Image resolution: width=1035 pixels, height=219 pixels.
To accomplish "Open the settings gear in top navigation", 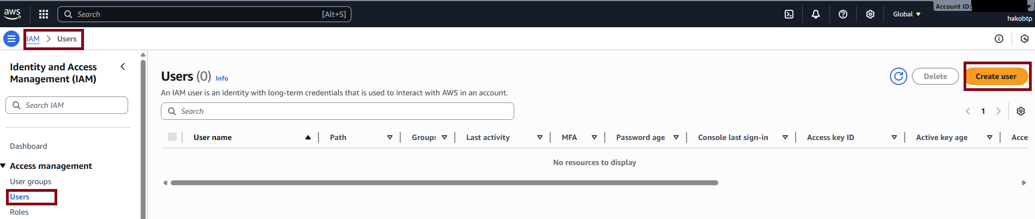I will pyautogui.click(x=870, y=14).
